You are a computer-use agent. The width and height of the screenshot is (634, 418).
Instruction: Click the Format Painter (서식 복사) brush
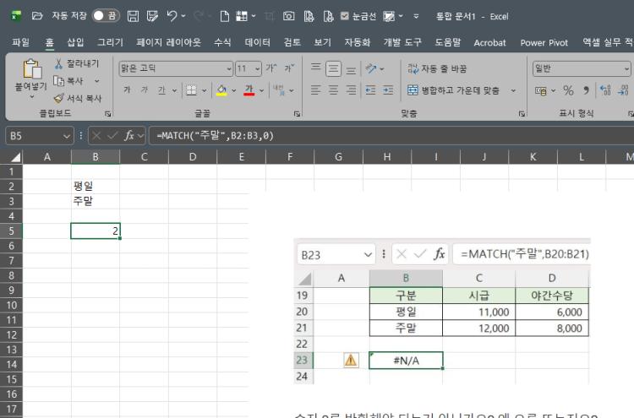[x=59, y=98]
